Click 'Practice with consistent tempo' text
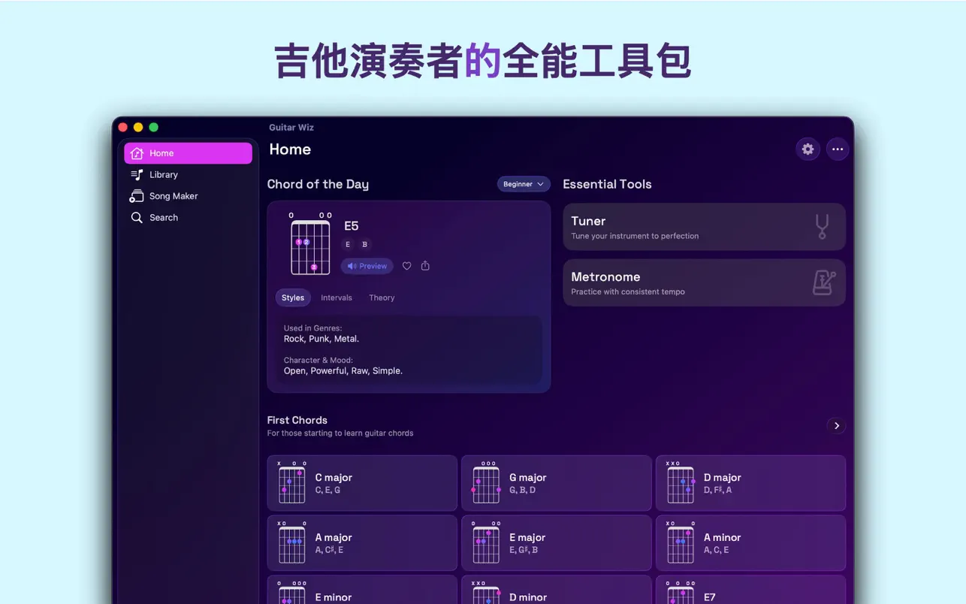Screen dimensions: 966x604 tap(628, 291)
